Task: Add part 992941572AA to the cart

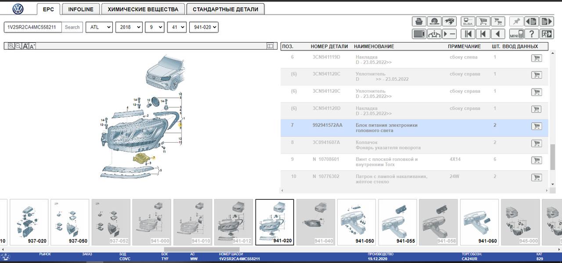Action: (536, 126)
